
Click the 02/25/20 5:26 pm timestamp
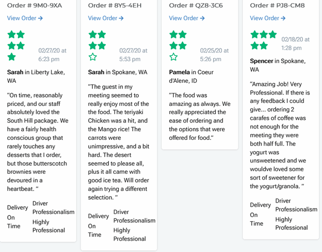[211, 55]
